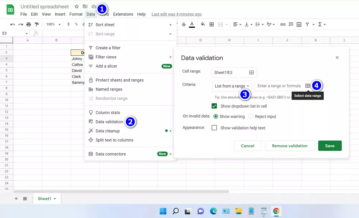359x218 pixels.
Task: Enable Show validation help text checkbox
Action: tap(214, 127)
